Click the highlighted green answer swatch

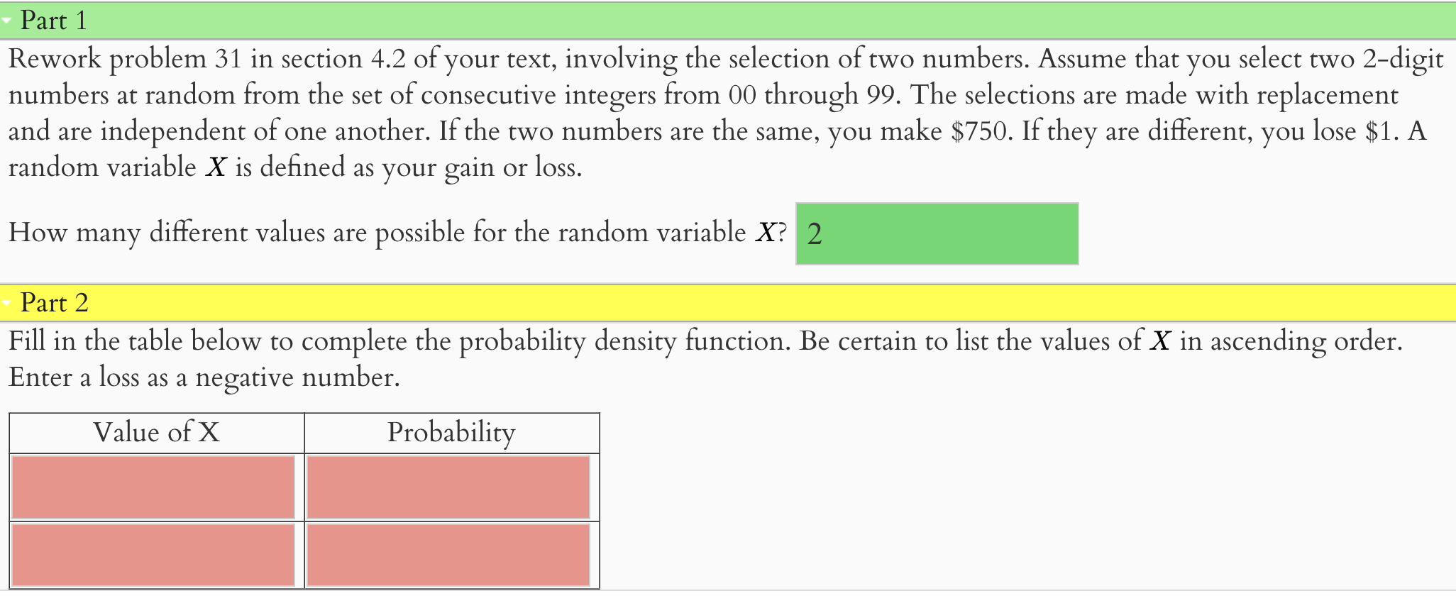tap(937, 233)
